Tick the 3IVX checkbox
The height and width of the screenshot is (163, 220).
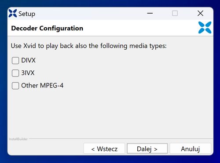[15, 73]
